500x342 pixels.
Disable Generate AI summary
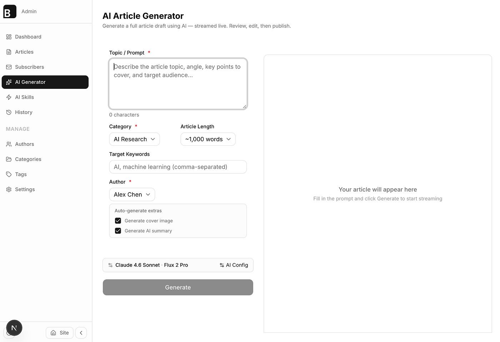(118, 230)
